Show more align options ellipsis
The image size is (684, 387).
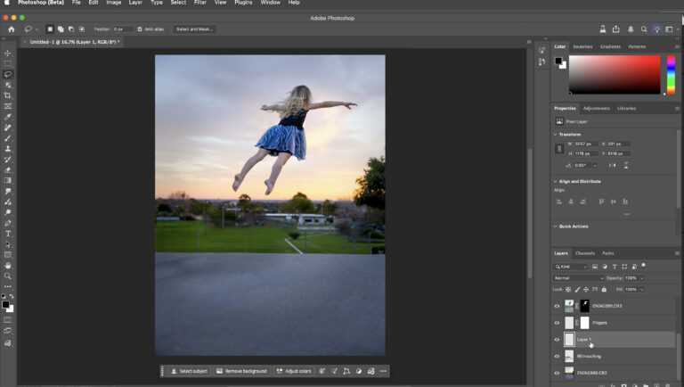pos(627,215)
